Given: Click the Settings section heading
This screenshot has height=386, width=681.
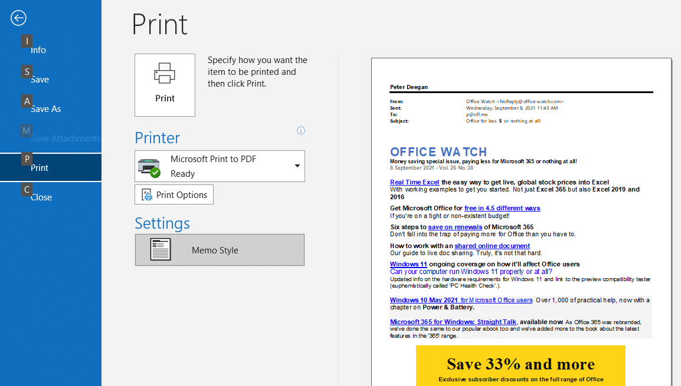Looking at the screenshot, I should coord(162,223).
